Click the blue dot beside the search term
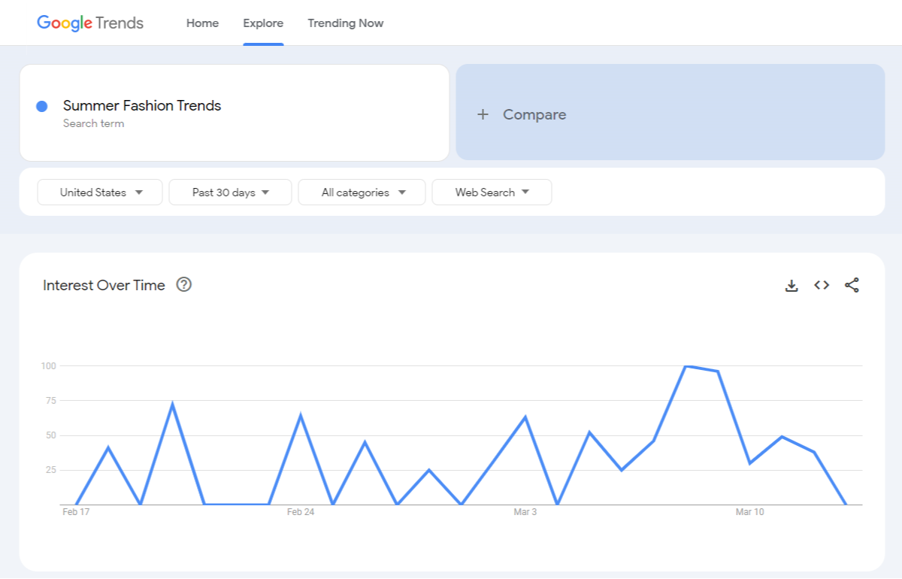This screenshot has height=579, width=902. pyautogui.click(x=42, y=107)
